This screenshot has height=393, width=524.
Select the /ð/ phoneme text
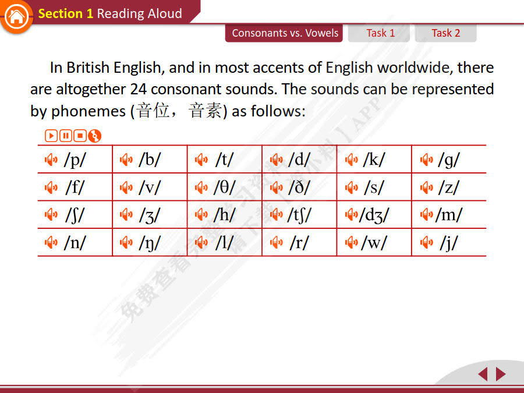pos(299,187)
